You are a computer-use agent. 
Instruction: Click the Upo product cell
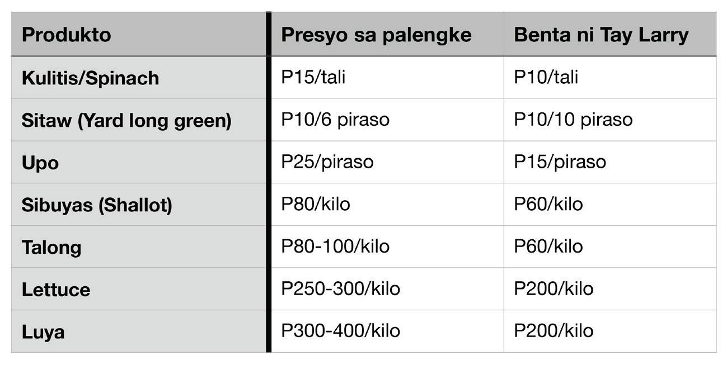pyautogui.click(x=139, y=162)
